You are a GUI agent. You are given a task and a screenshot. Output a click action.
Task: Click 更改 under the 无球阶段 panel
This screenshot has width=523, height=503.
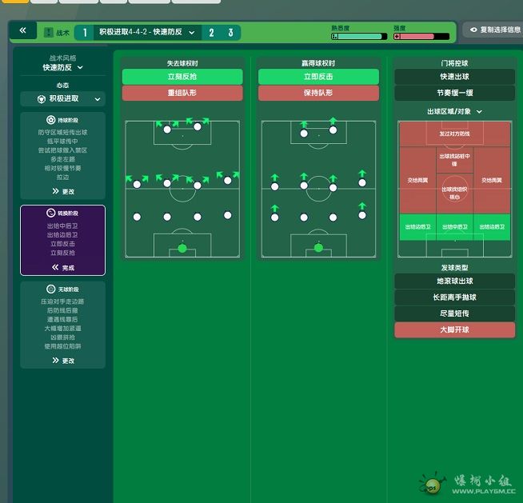(x=62, y=361)
